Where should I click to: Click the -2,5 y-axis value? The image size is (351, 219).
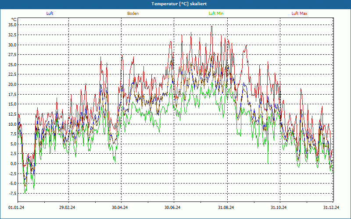[12, 173]
